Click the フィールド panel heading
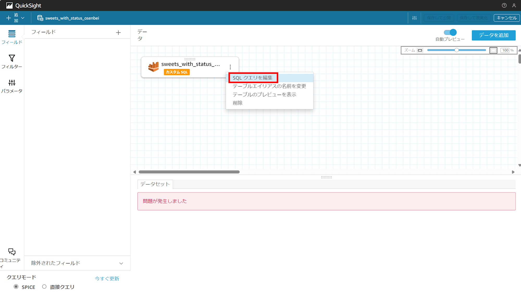The height and width of the screenshot is (298, 521). tap(44, 32)
